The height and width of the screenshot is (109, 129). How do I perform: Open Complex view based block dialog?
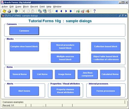pos(24,46)
